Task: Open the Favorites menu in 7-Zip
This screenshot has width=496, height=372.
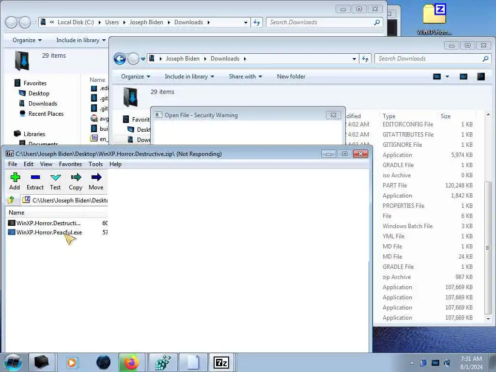Action: (71, 164)
